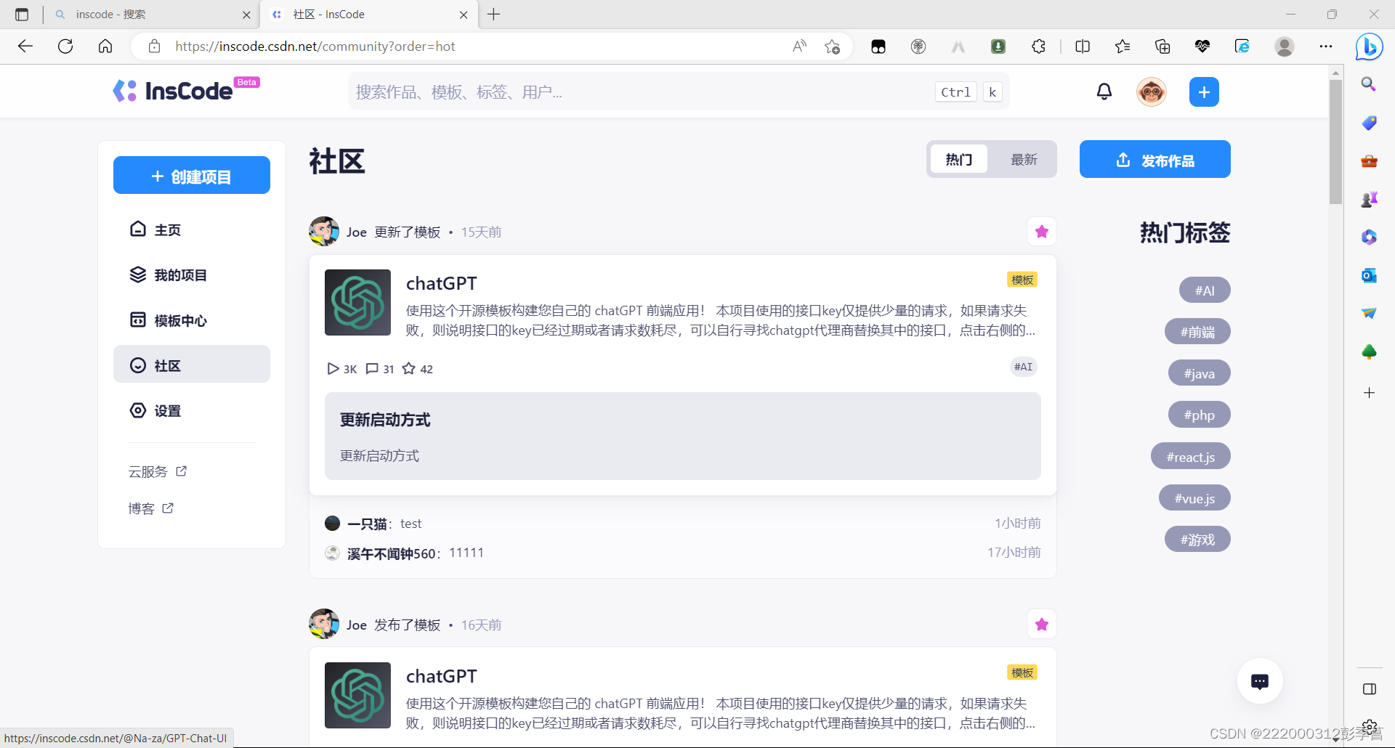The height and width of the screenshot is (748, 1395).
Task: Click the browser back arrow
Action: click(25, 46)
